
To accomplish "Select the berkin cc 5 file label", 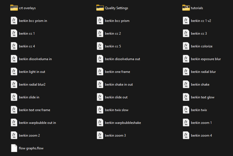I will coord(113,46).
